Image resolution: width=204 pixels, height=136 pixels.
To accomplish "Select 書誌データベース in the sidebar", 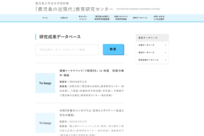I will 147,53.
